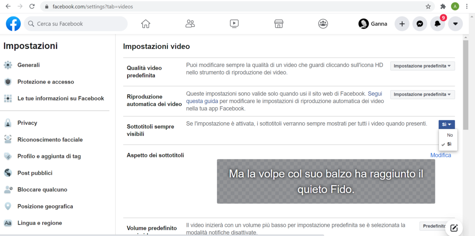The image size is (475, 236).
Task: Select the checked 'Sì' option
Action: point(449,144)
